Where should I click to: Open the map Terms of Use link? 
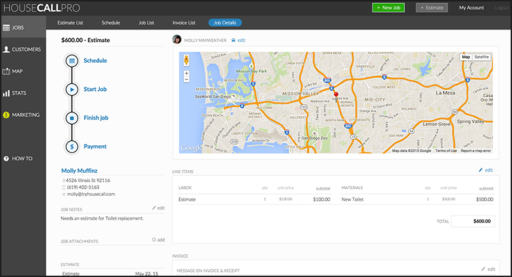[446, 151]
